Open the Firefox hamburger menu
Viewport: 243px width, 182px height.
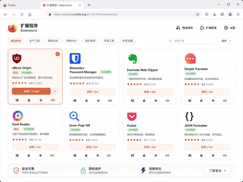tap(238, 14)
